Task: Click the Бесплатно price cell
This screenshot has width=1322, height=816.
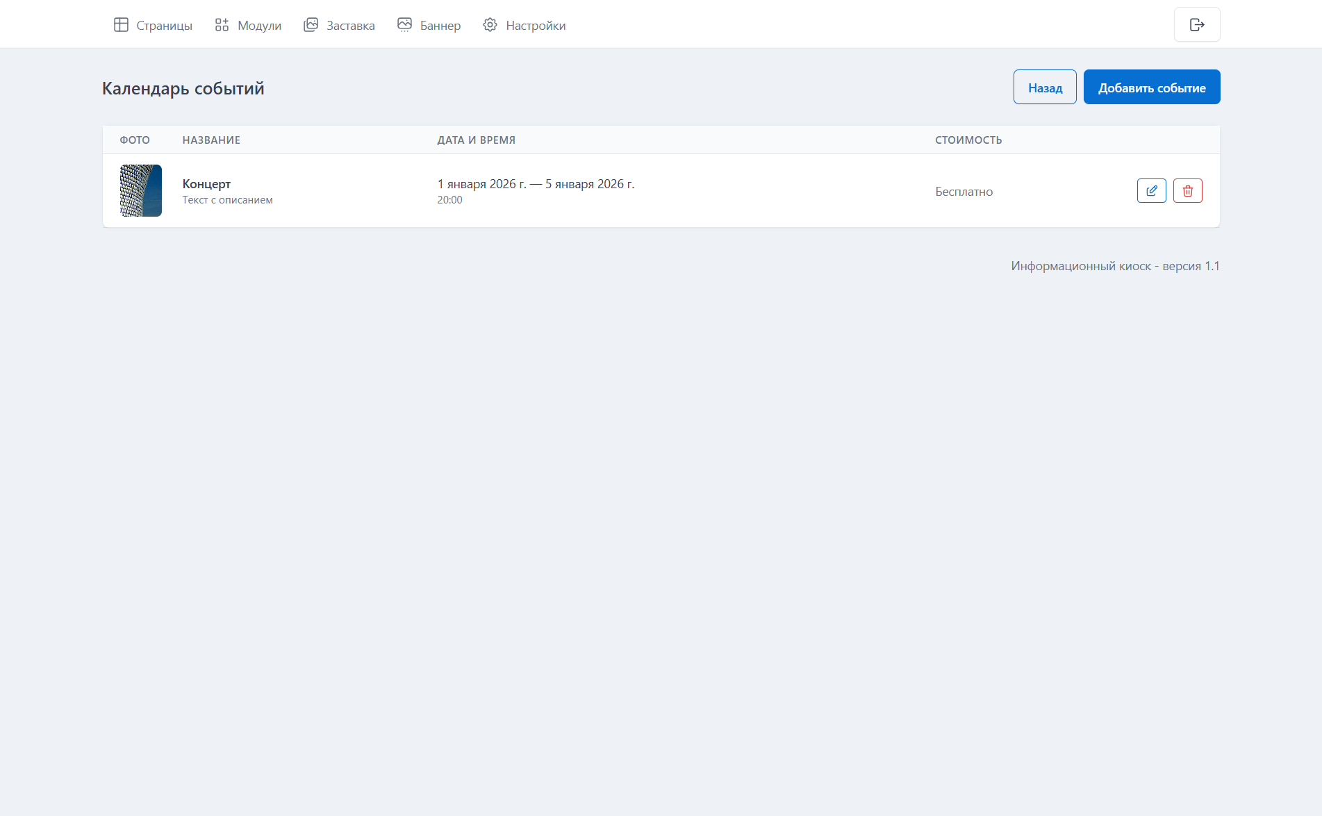Action: [x=964, y=192]
